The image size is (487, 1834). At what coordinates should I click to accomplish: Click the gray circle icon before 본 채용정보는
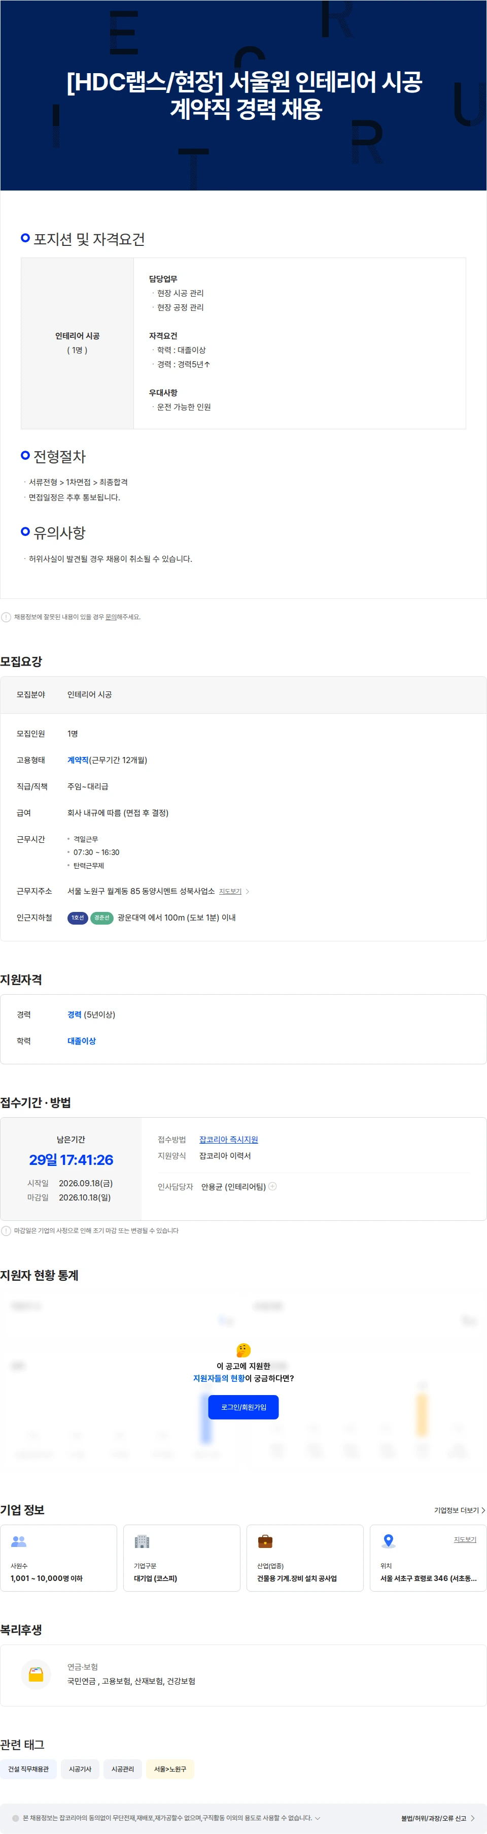pos(16,1818)
